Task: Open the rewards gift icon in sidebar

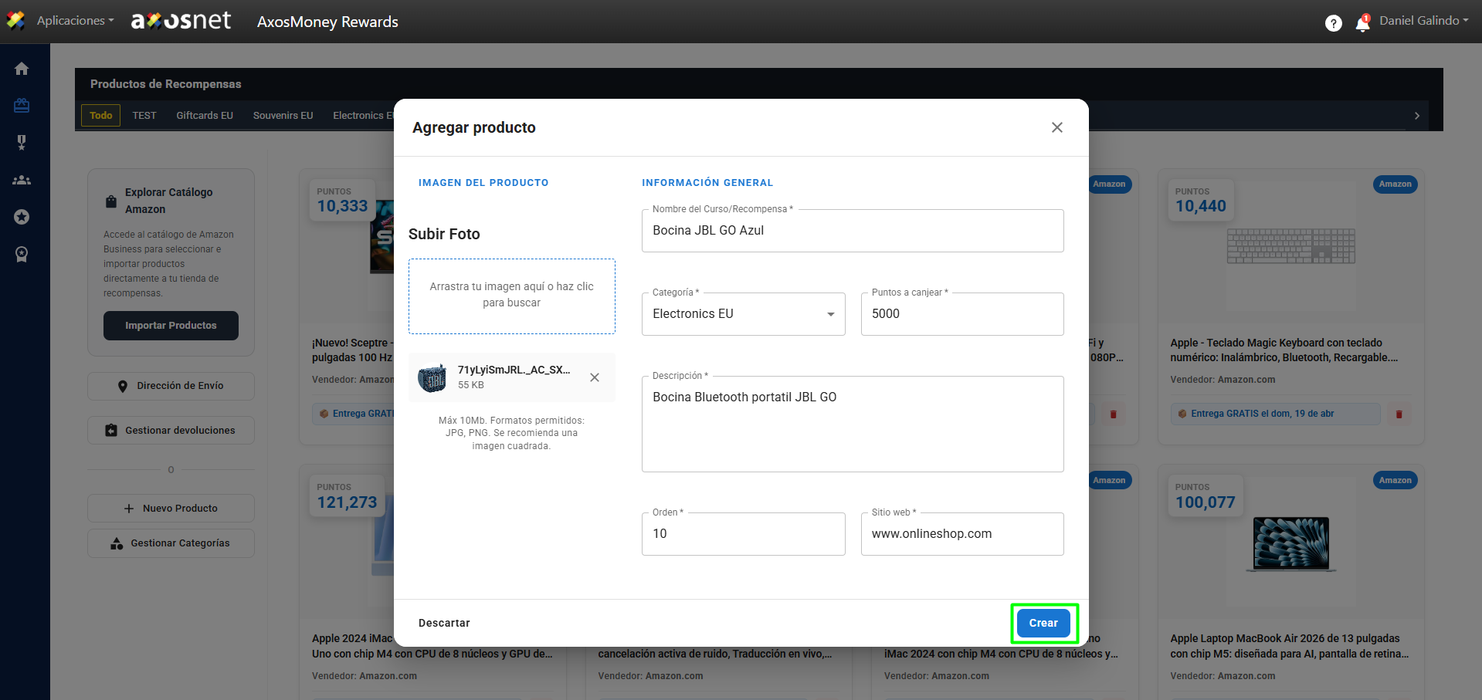Action: point(22,106)
